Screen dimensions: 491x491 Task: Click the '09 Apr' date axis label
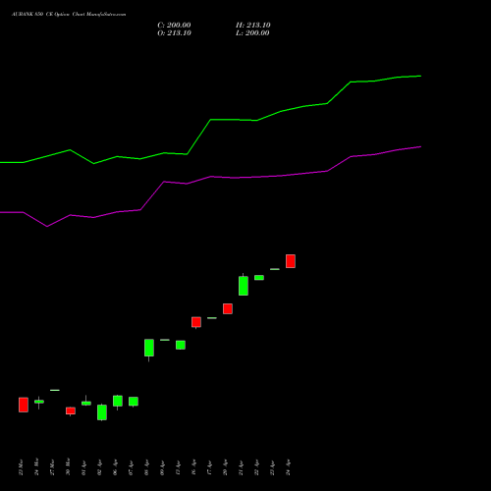coord(162,467)
